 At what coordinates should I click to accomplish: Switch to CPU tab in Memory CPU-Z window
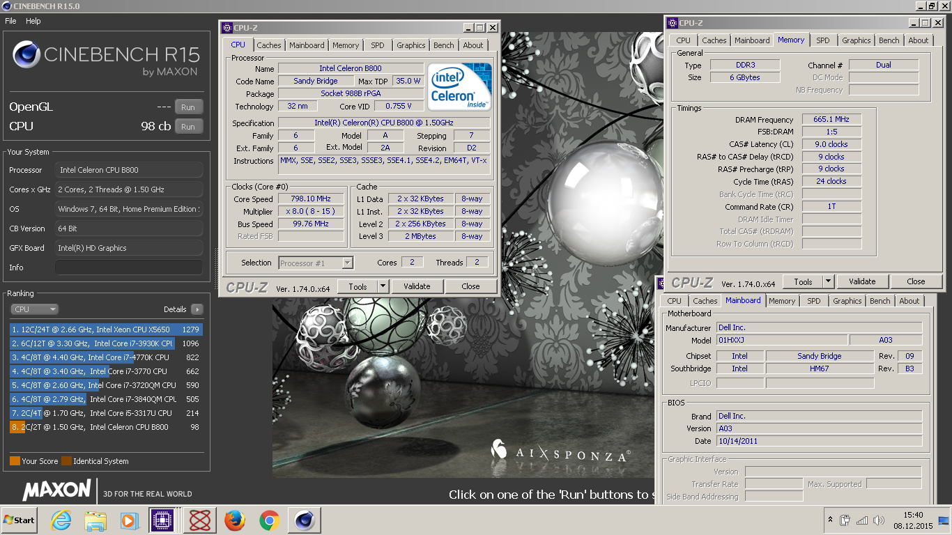tap(684, 40)
